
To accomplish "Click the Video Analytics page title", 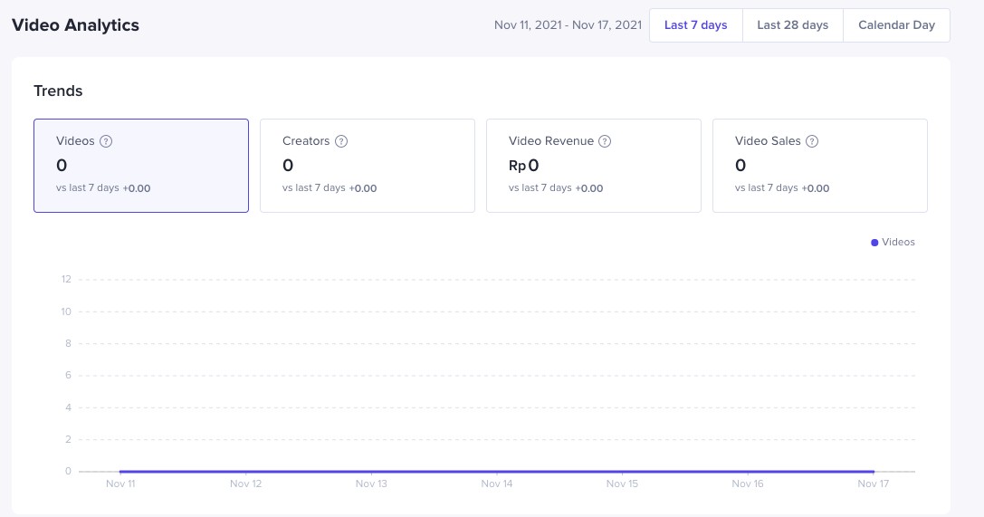I will [x=75, y=25].
